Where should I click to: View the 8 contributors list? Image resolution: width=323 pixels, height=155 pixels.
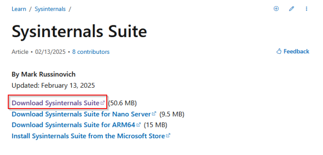pos(91,52)
